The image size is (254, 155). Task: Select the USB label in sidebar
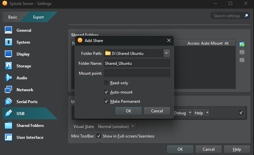pos(21,114)
